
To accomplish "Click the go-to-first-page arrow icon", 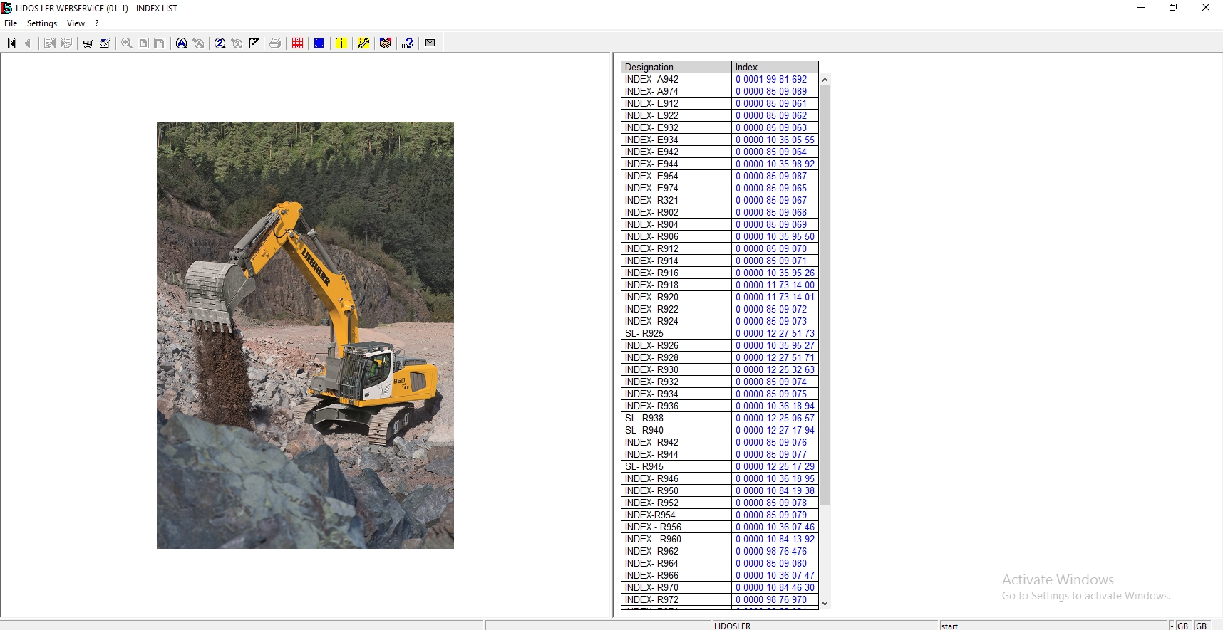I will tap(11, 43).
